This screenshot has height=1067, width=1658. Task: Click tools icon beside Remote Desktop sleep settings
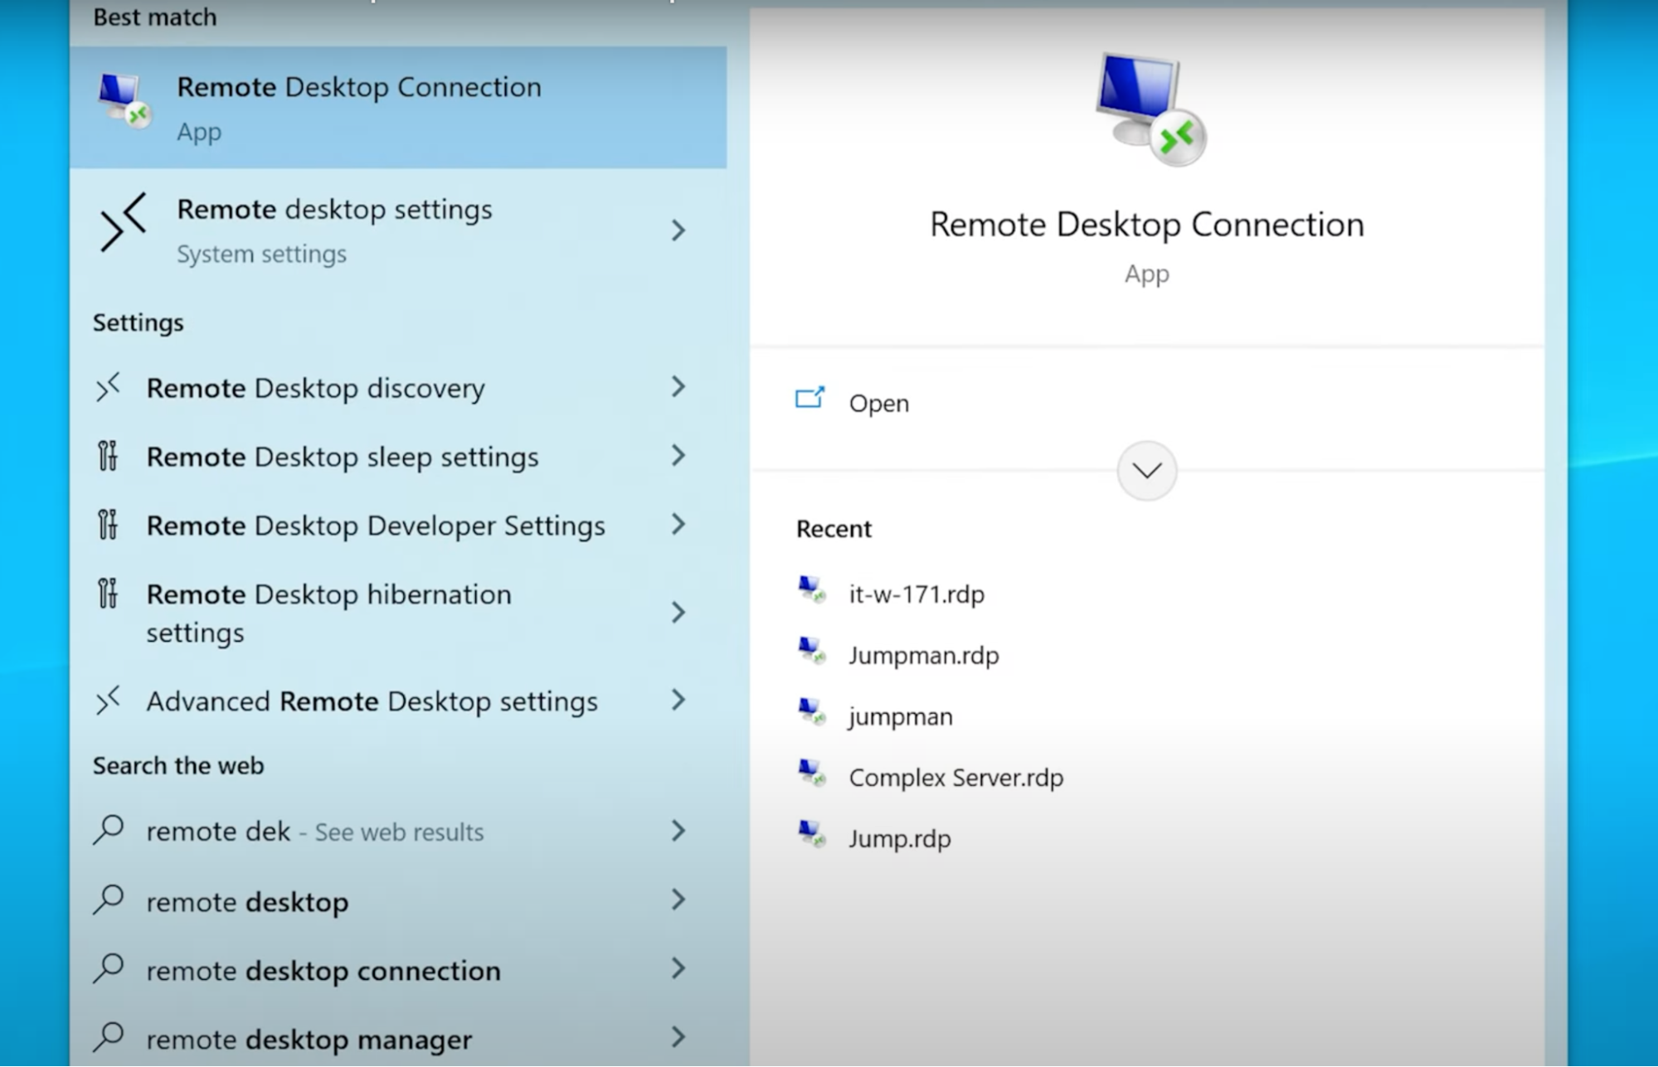(108, 456)
